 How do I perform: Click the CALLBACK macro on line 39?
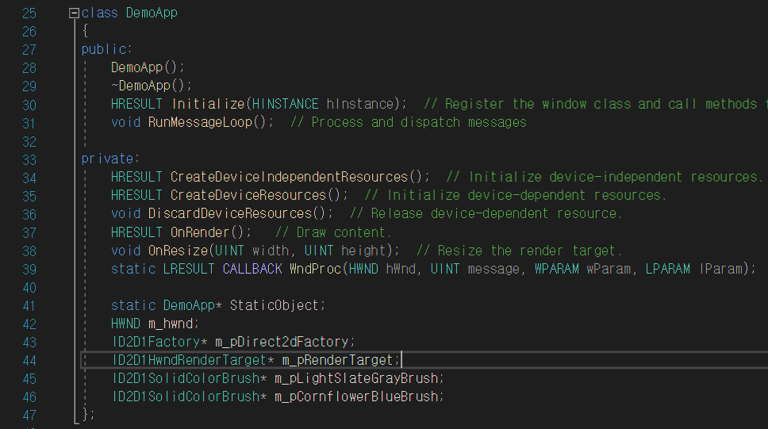(252, 269)
